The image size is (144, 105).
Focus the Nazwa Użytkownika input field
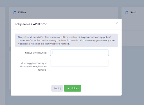pyautogui.click(x=79, y=53)
